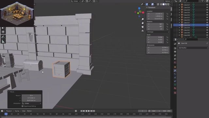The height and width of the screenshot is (118, 209).
Task: Click the viewport zoom magnifier gizmo
Action: pyautogui.click(x=142, y=19)
